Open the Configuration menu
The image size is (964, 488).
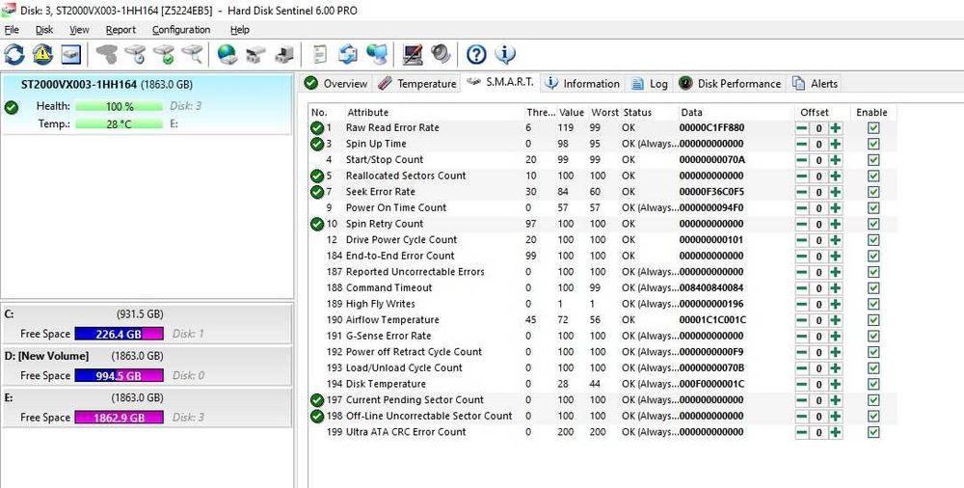[181, 30]
